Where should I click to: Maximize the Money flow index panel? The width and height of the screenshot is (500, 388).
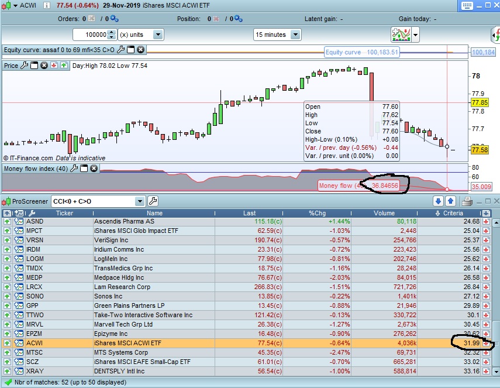(x=84, y=169)
